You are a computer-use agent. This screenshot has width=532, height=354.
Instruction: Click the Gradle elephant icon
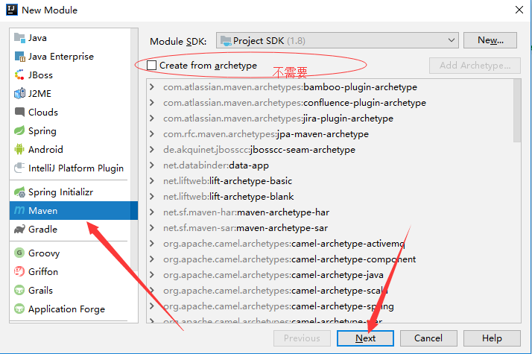click(x=19, y=230)
